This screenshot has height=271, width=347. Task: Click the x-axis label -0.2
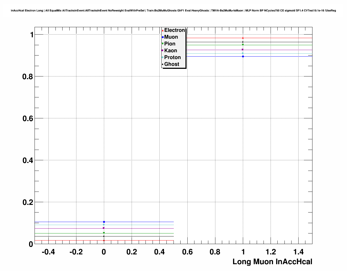76,252
